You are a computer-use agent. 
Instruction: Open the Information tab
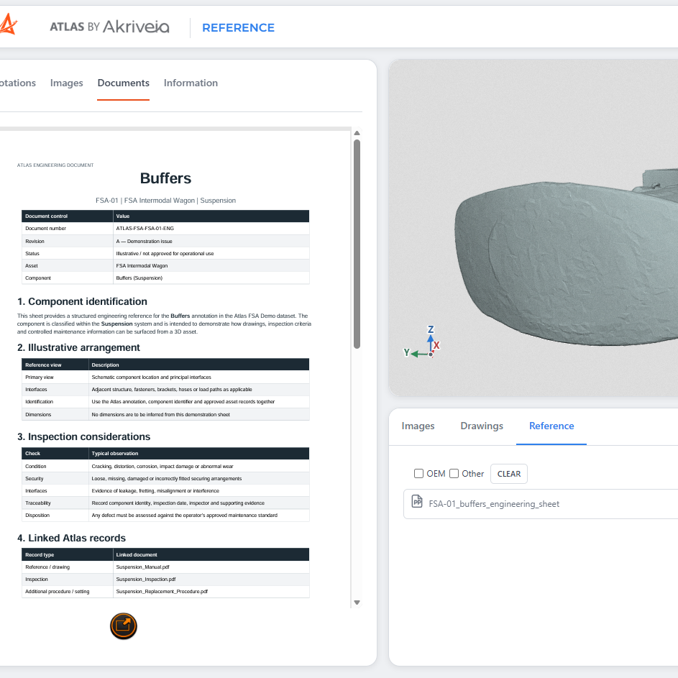pos(191,83)
